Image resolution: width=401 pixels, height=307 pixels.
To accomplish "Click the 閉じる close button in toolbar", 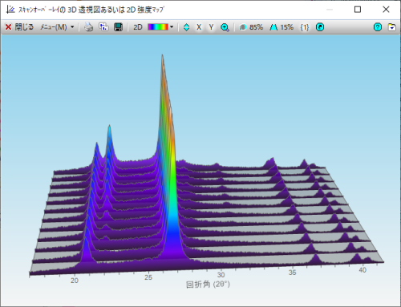I will [19, 27].
